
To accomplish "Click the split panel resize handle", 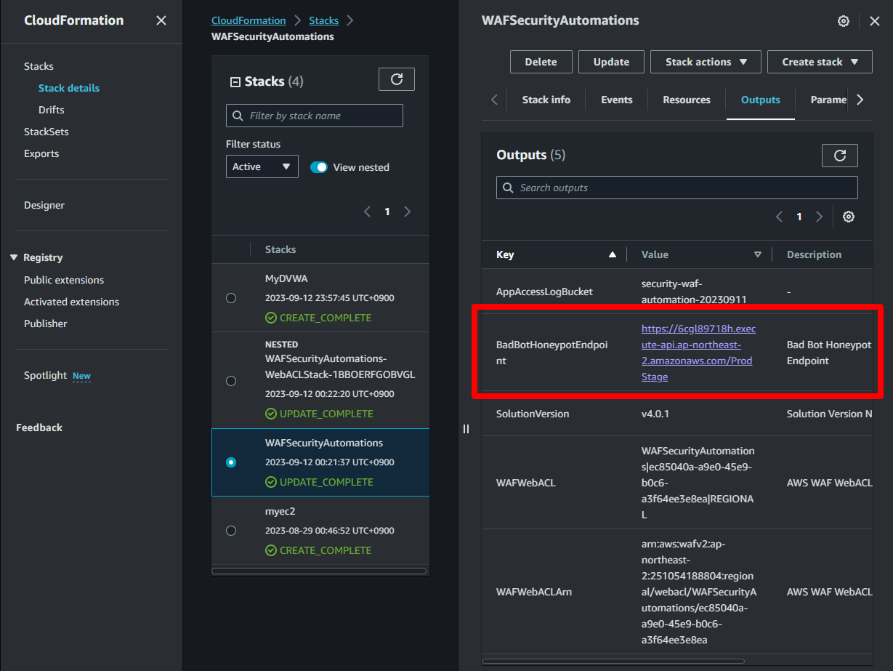I will (x=466, y=429).
